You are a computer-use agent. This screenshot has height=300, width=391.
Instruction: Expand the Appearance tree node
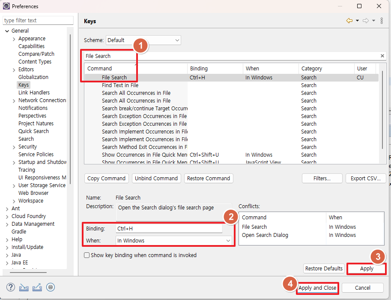(13, 38)
